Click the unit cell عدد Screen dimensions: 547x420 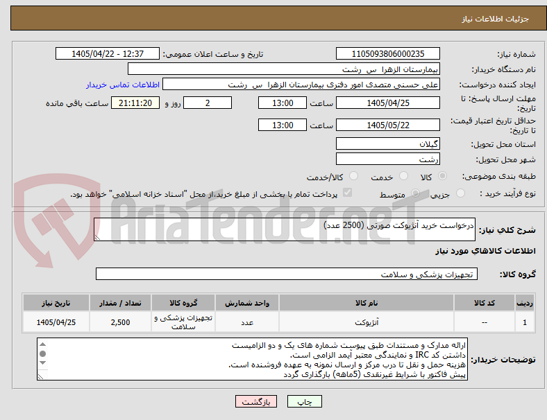coord(247,322)
